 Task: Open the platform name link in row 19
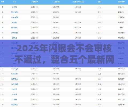click(x=14, y=100)
